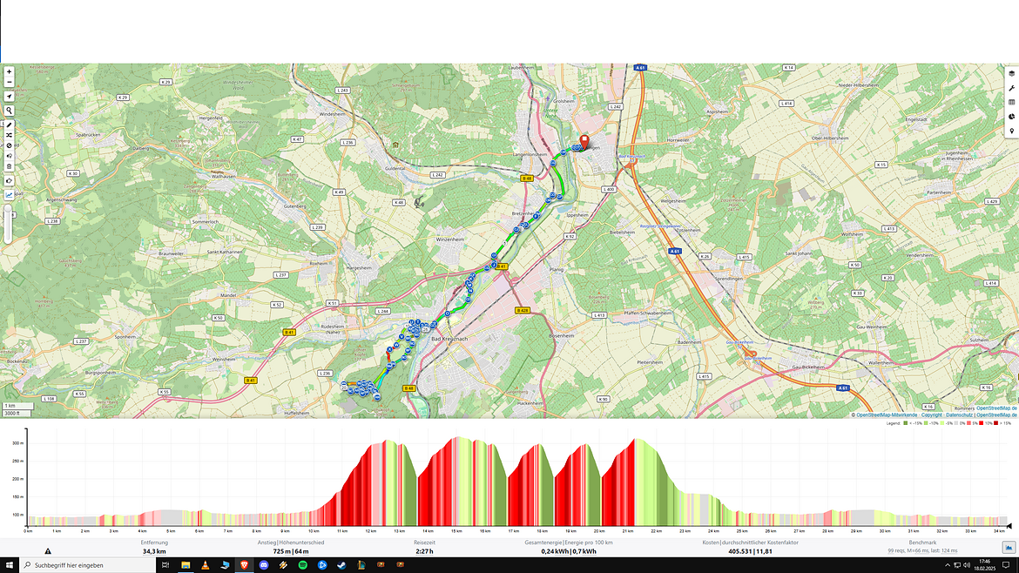The height and width of the screenshot is (573, 1019).
Task: Open Steam from taskbar
Action: [x=341, y=565]
